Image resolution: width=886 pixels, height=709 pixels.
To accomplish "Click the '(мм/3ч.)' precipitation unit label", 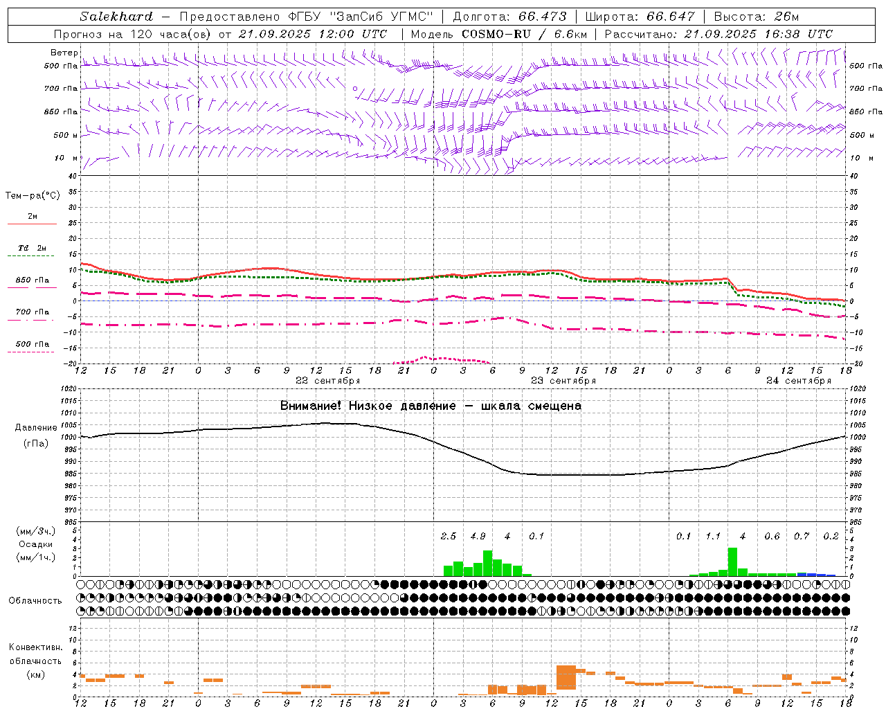I will pos(36,531).
